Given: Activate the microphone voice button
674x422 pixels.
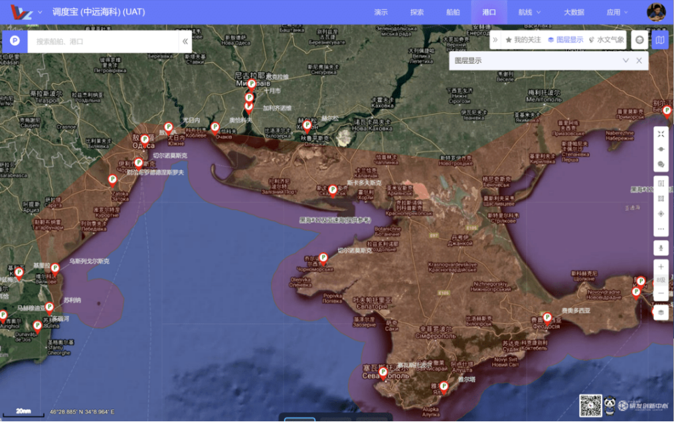Looking at the screenshot, I should click(x=661, y=247).
